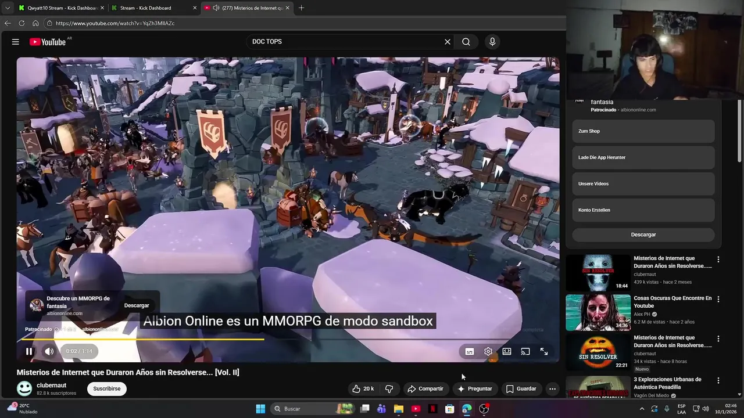
Task: Open options menu for Exploraciones Urbanas video
Action: coord(718,380)
